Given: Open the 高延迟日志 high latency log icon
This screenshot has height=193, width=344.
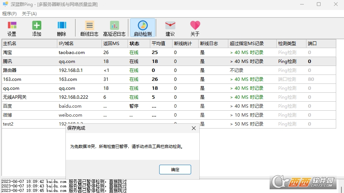Looking at the screenshot, I should [114, 28].
